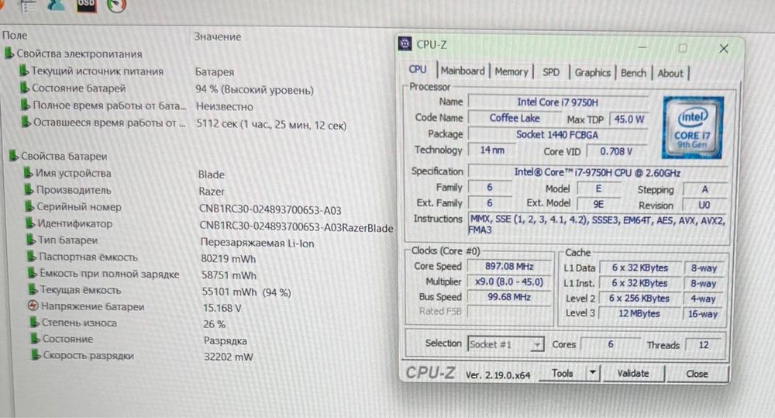
Task: Click the Threads value 12
Action: coord(704,345)
